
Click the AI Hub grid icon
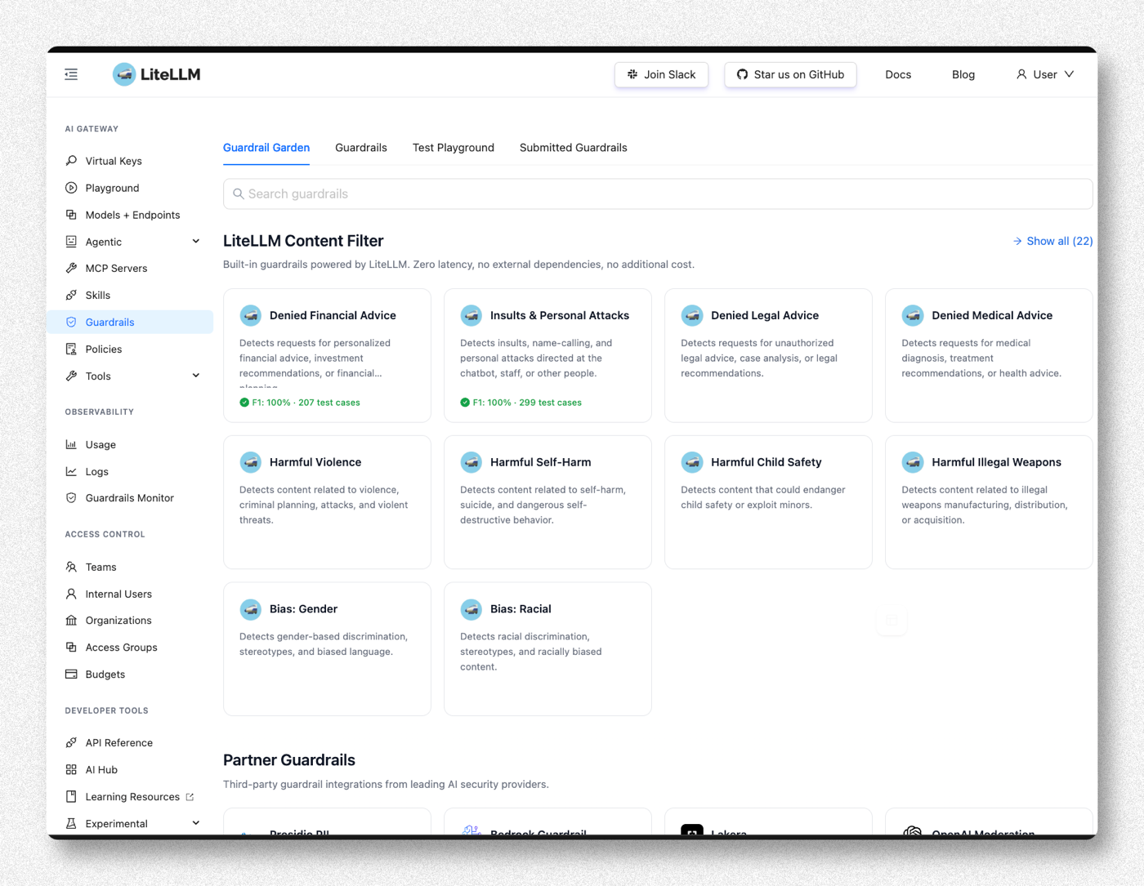pos(71,769)
